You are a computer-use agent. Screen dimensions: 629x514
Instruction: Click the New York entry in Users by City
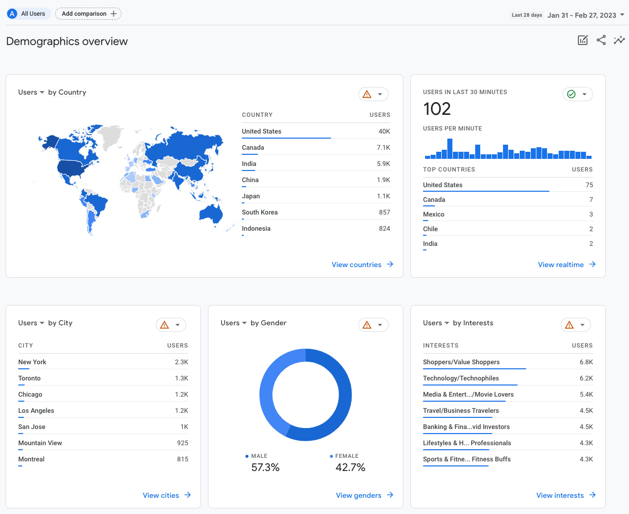(x=32, y=362)
